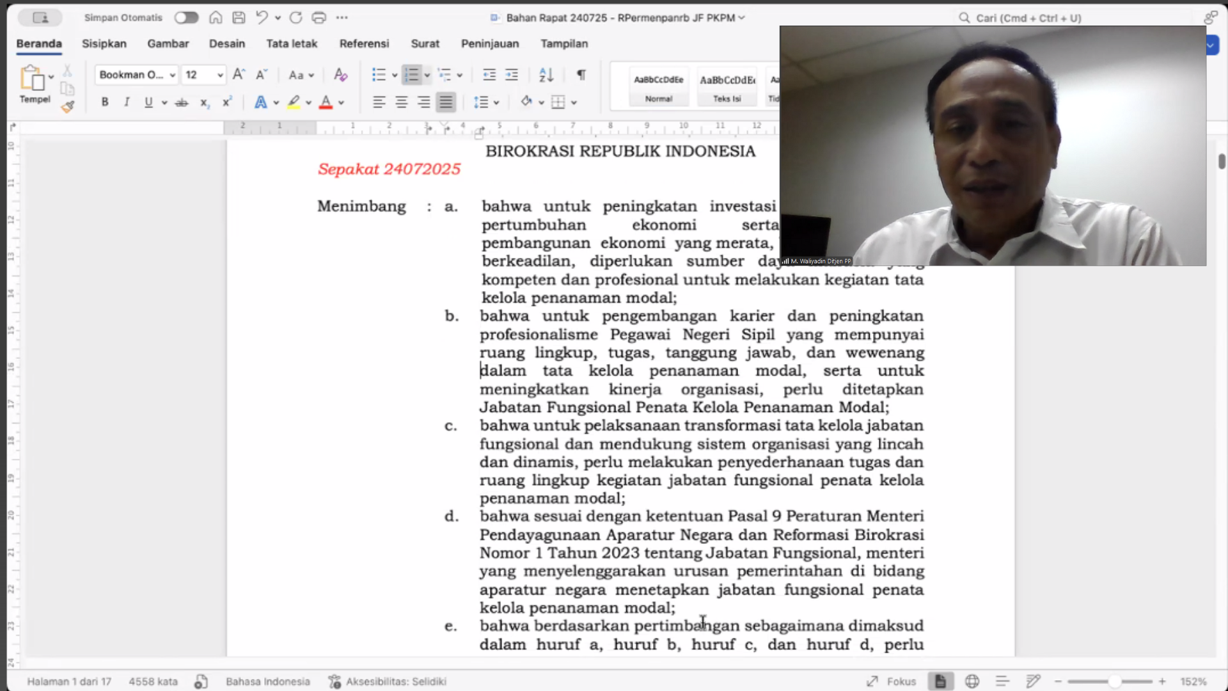
Task: Click the Sort A-Z icon
Action: (x=546, y=75)
